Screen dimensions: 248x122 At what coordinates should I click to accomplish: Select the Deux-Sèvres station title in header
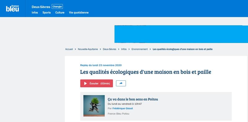pos(41,7)
